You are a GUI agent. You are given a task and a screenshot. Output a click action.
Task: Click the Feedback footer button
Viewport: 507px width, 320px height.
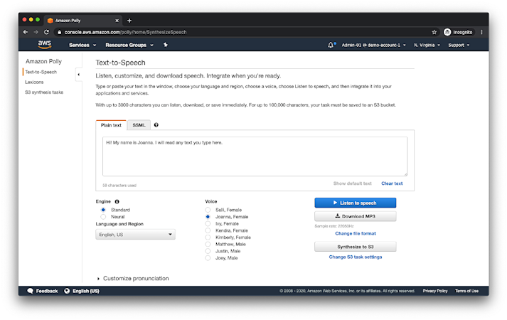pyautogui.click(x=43, y=291)
